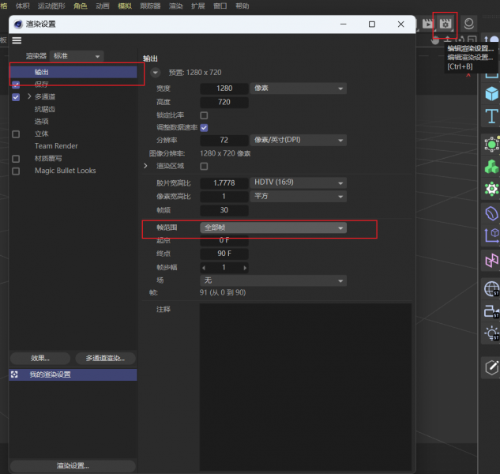Image resolution: width=500 pixels, height=474 pixels.
Task: Open the 预置 1280 x 720 preset arrow
Action: (156, 73)
